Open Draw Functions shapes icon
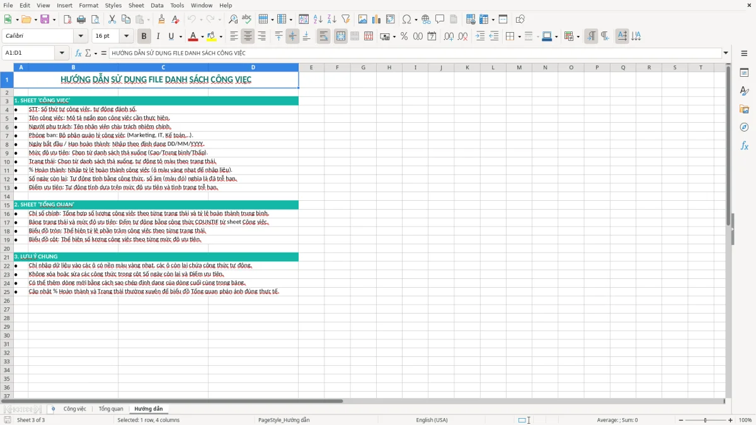 tap(520, 20)
